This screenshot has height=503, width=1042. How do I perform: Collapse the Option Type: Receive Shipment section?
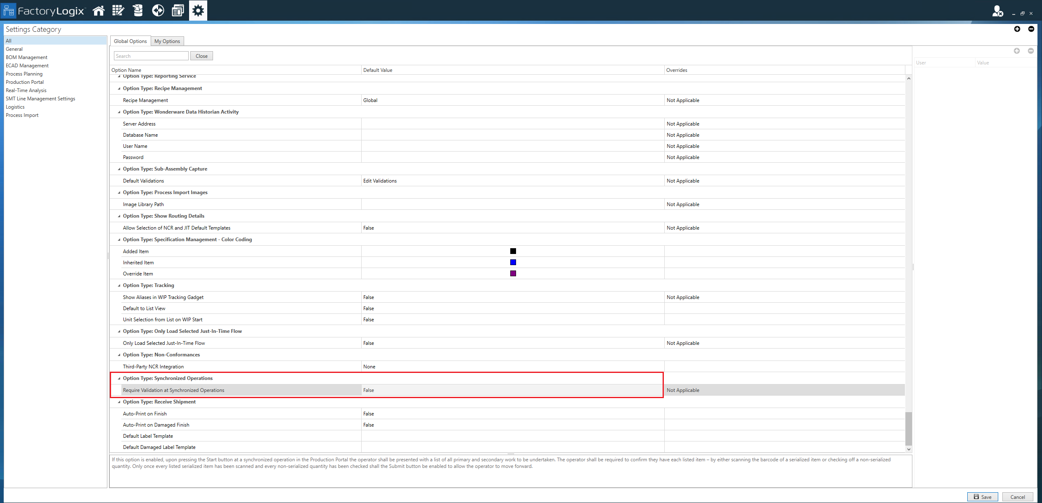click(x=118, y=401)
